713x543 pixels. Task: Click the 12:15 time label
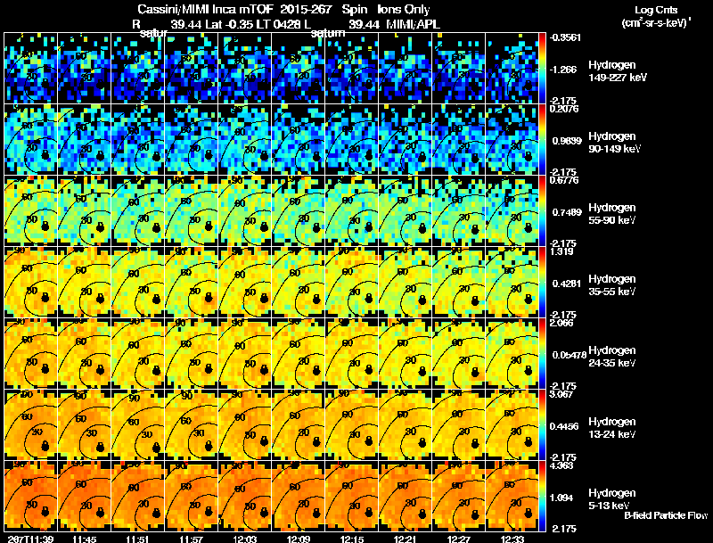pos(352,539)
